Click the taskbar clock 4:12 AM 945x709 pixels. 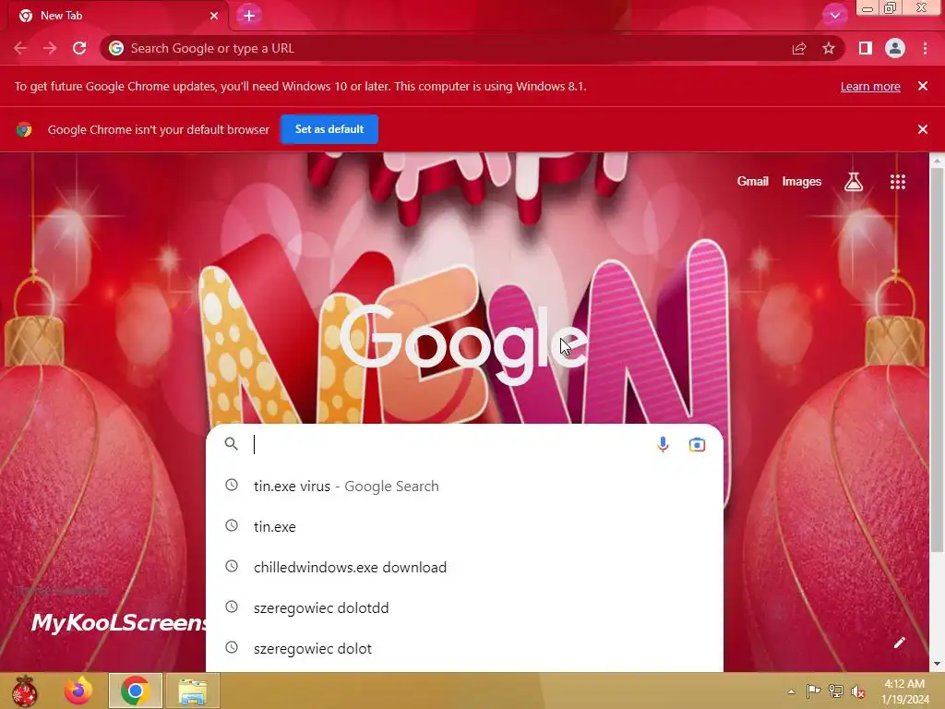click(904, 691)
